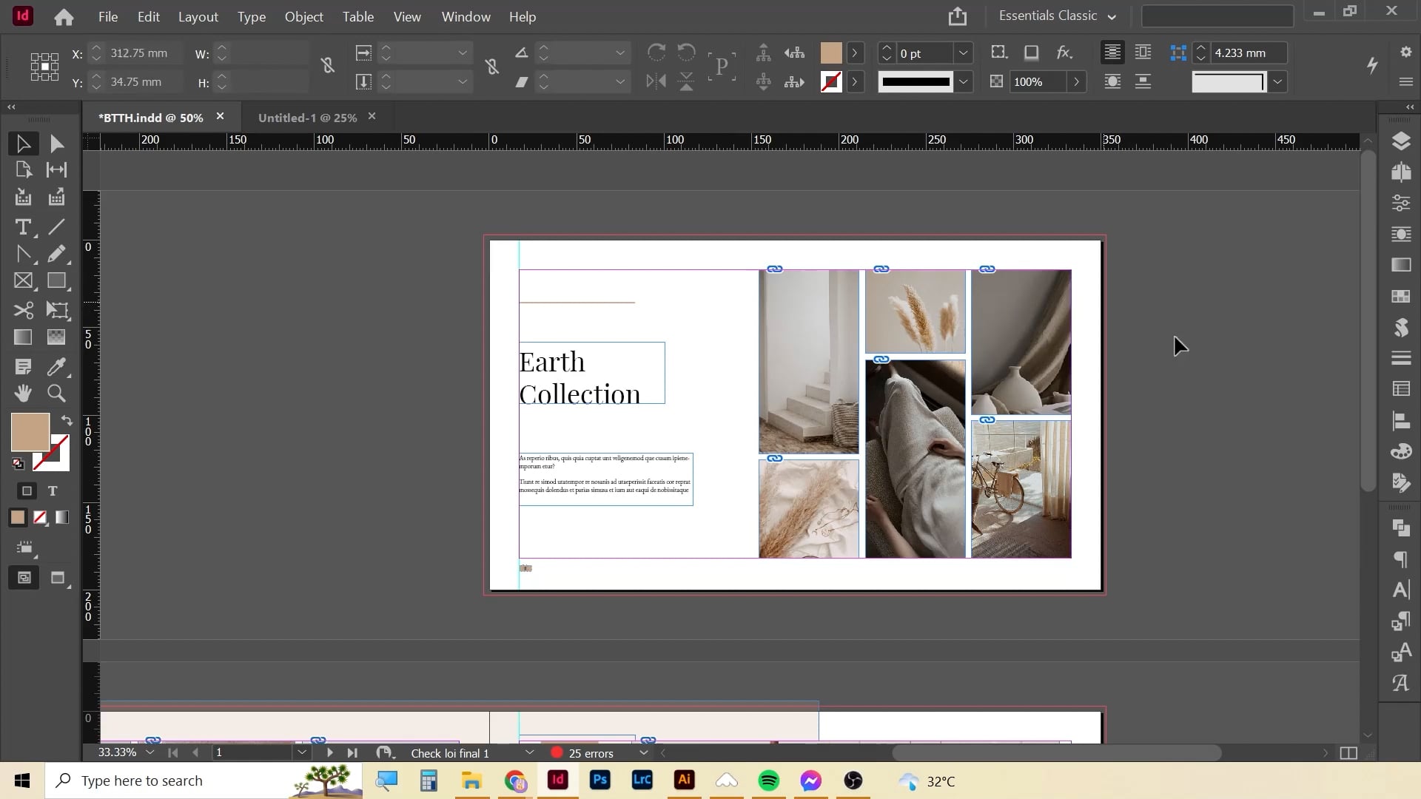This screenshot has width=1421, height=799.
Task: Click the fill color swatch in control bar
Action: coord(831,53)
